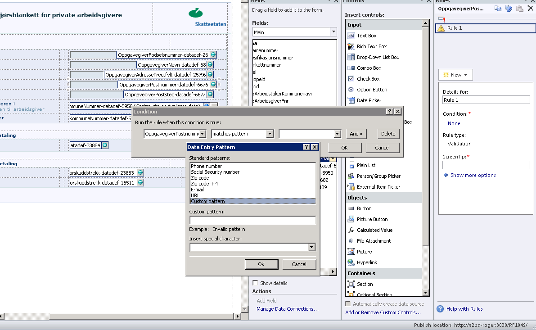
Task: Select ArbeidstakerKommunenavn field in Fields list
Action: click(284, 94)
